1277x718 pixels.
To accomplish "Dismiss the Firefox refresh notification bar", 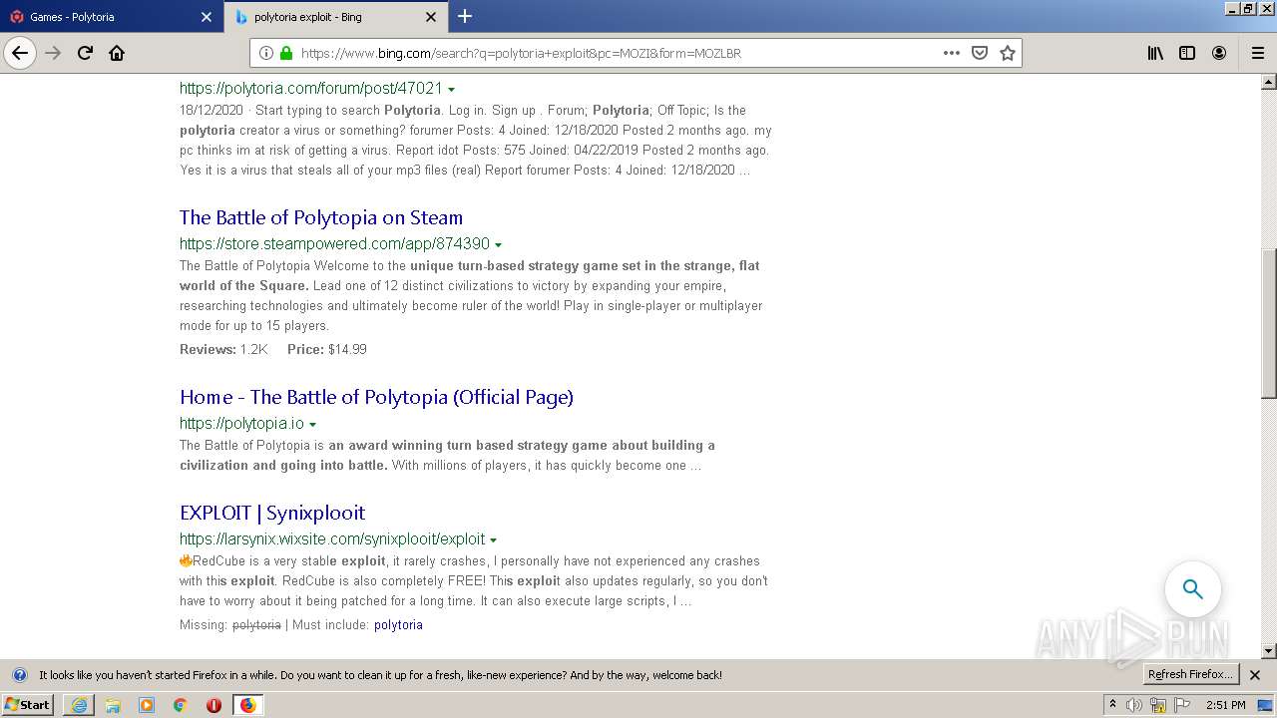I will pos(1255,675).
